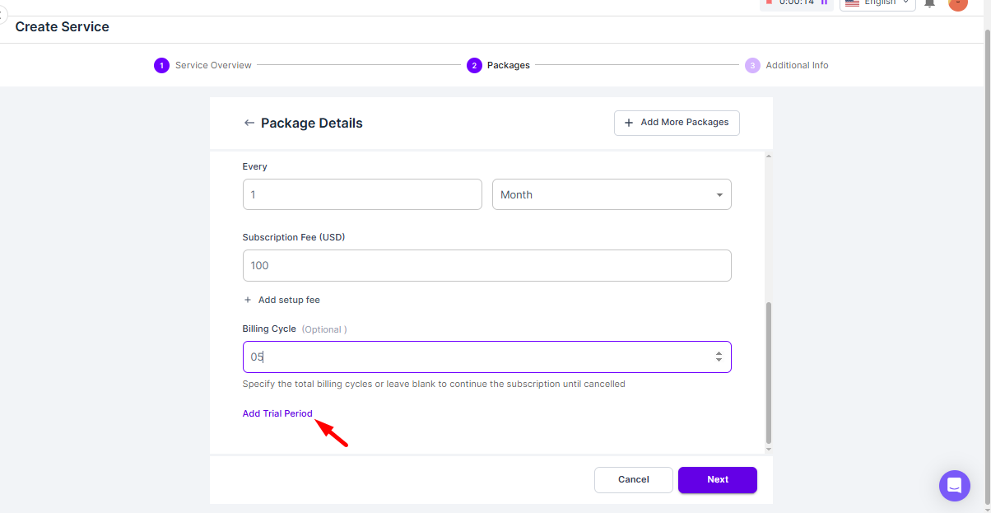The width and height of the screenshot is (991, 513).
Task: Click the Add Trial Period link
Action: 277,413
